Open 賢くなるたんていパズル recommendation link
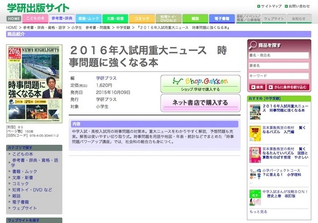Image resolution: width=318 pixels, height=223 pixels. 285,153
